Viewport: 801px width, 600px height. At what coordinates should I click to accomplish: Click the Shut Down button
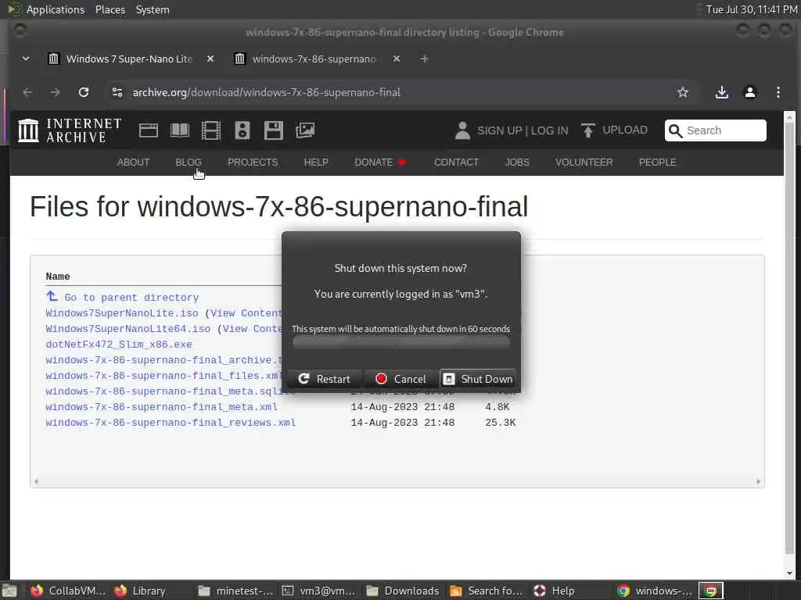(x=478, y=379)
